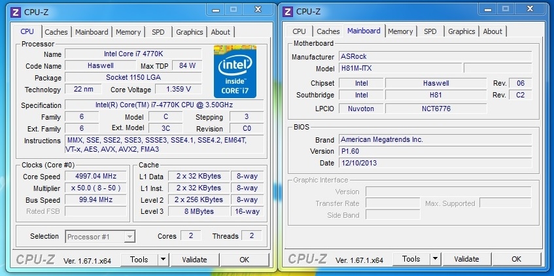Open the Processor #1 selection dropdown
554x276 pixels.
[x=100, y=237]
